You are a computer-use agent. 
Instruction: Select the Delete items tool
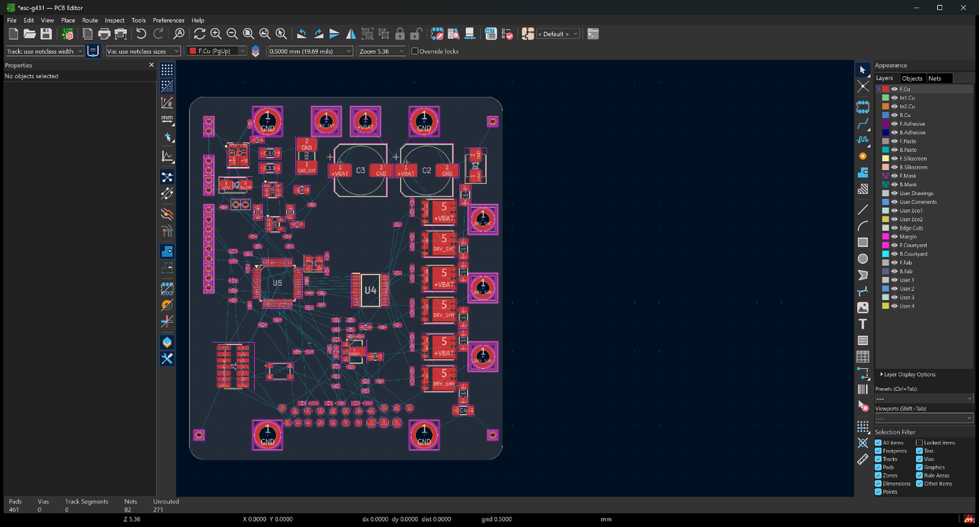[x=863, y=406]
